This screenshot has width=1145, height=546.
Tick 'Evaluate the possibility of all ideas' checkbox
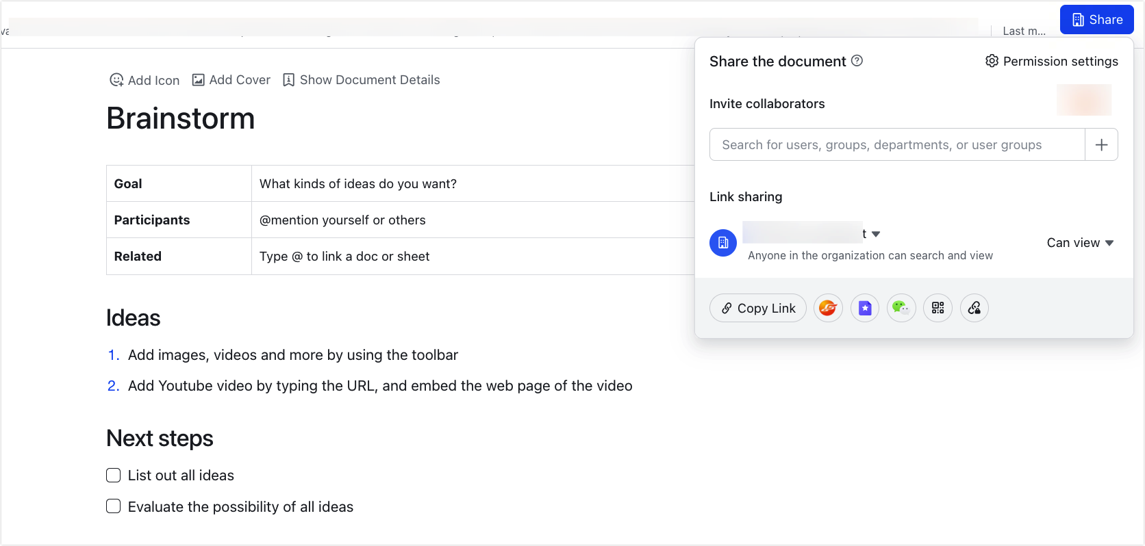pyautogui.click(x=114, y=506)
